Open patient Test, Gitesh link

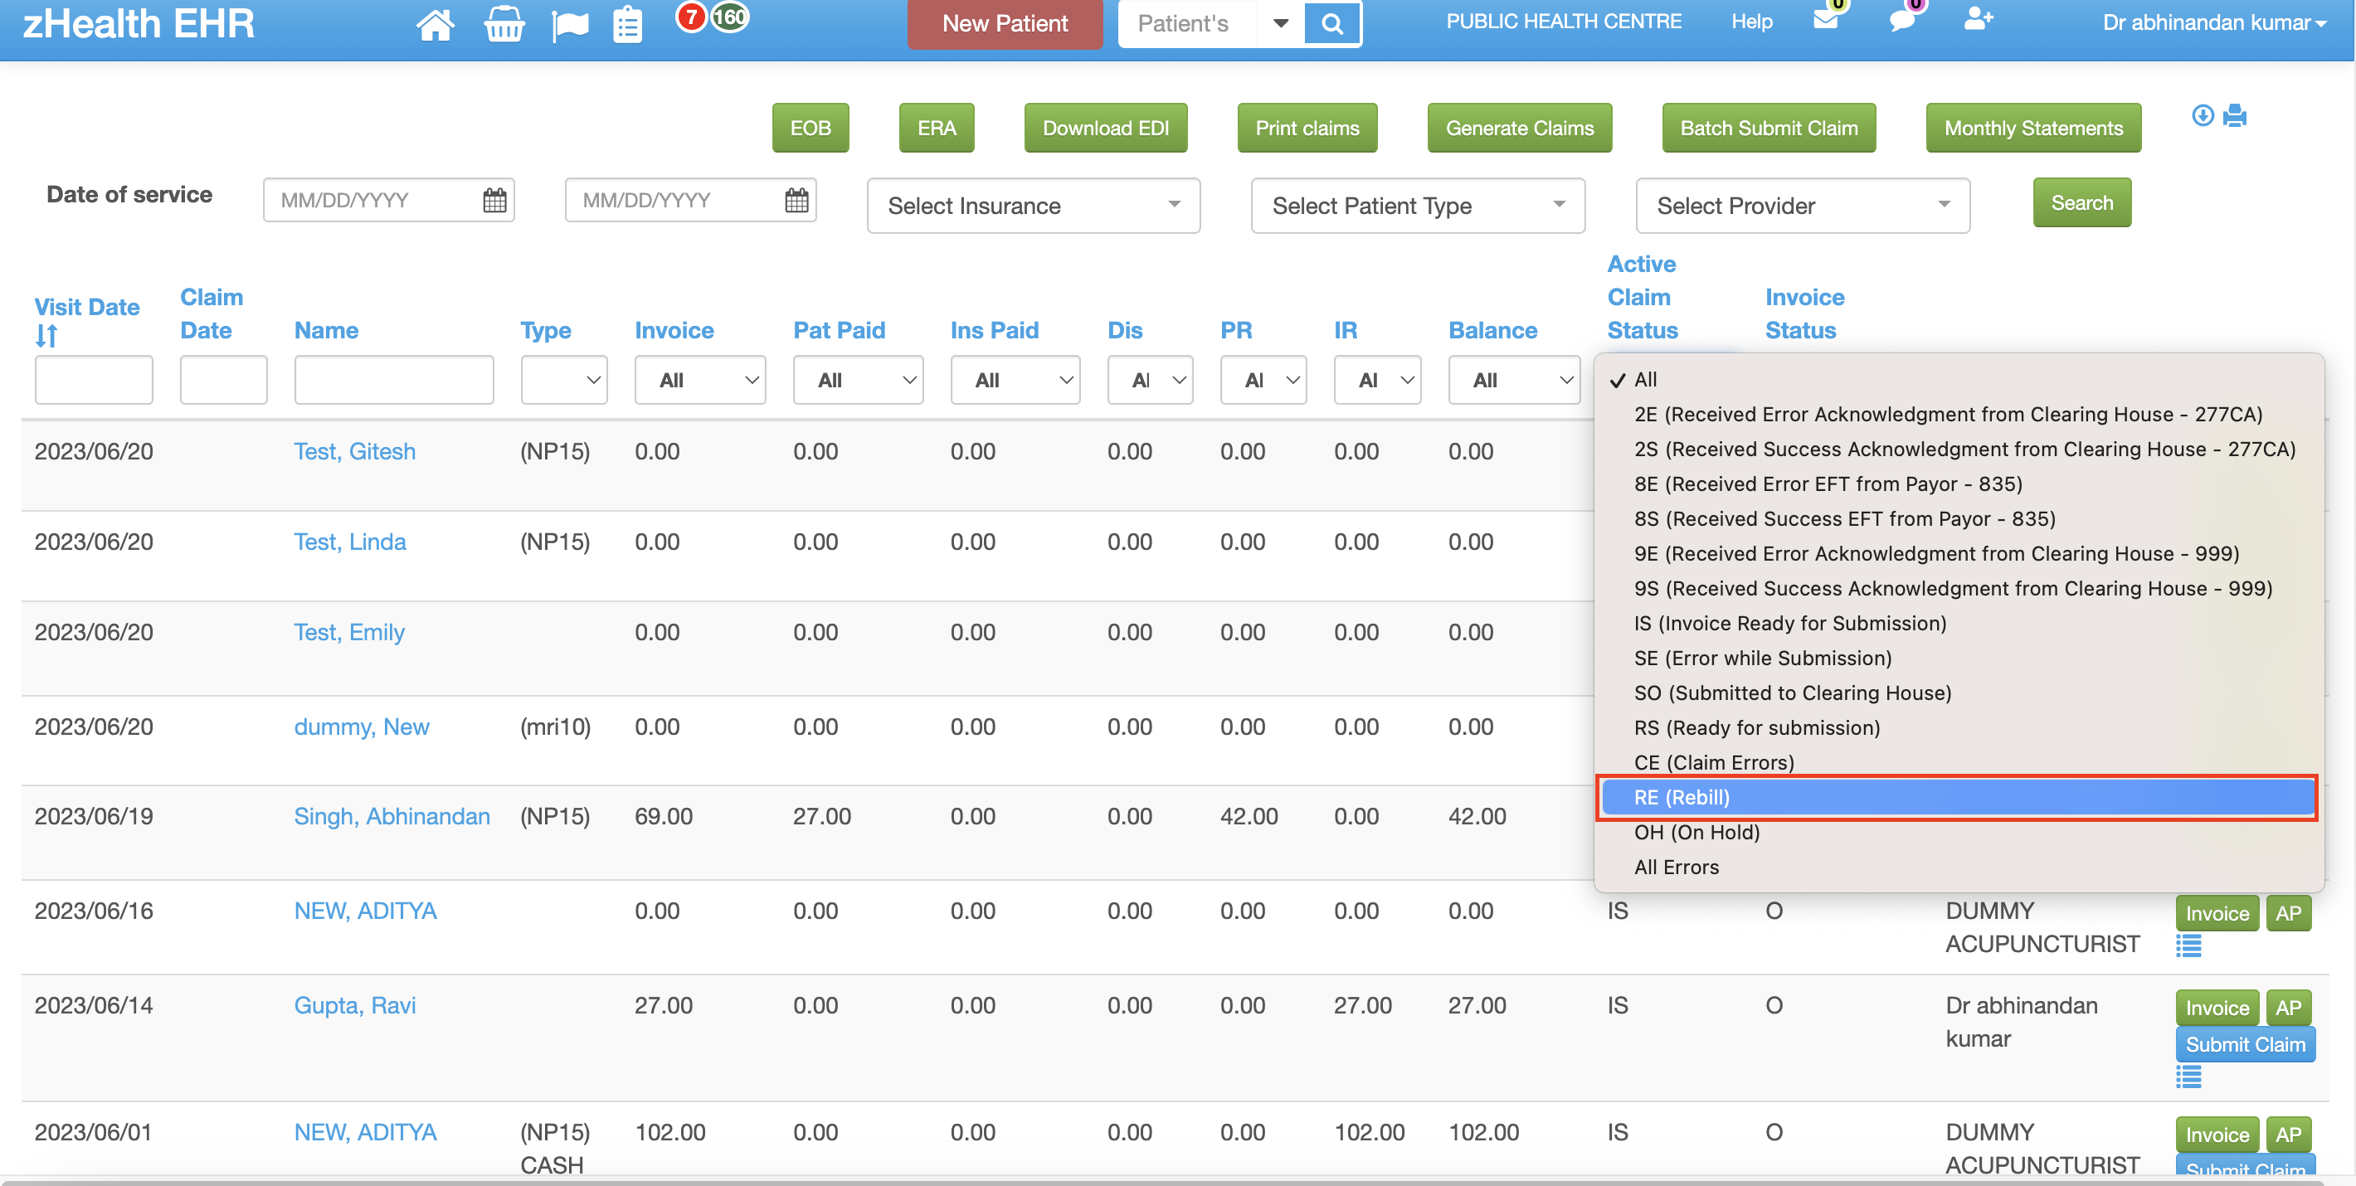click(354, 452)
